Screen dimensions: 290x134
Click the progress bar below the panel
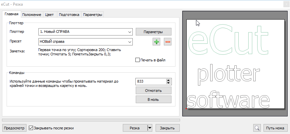coord(91,120)
